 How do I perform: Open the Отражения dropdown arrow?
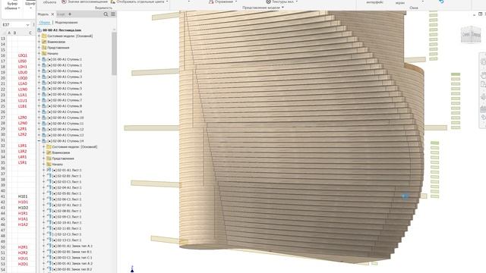(236, 2)
